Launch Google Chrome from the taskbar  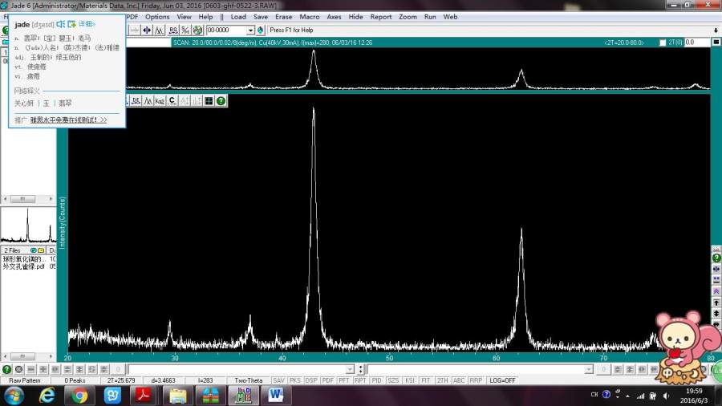[x=79, y=395]
